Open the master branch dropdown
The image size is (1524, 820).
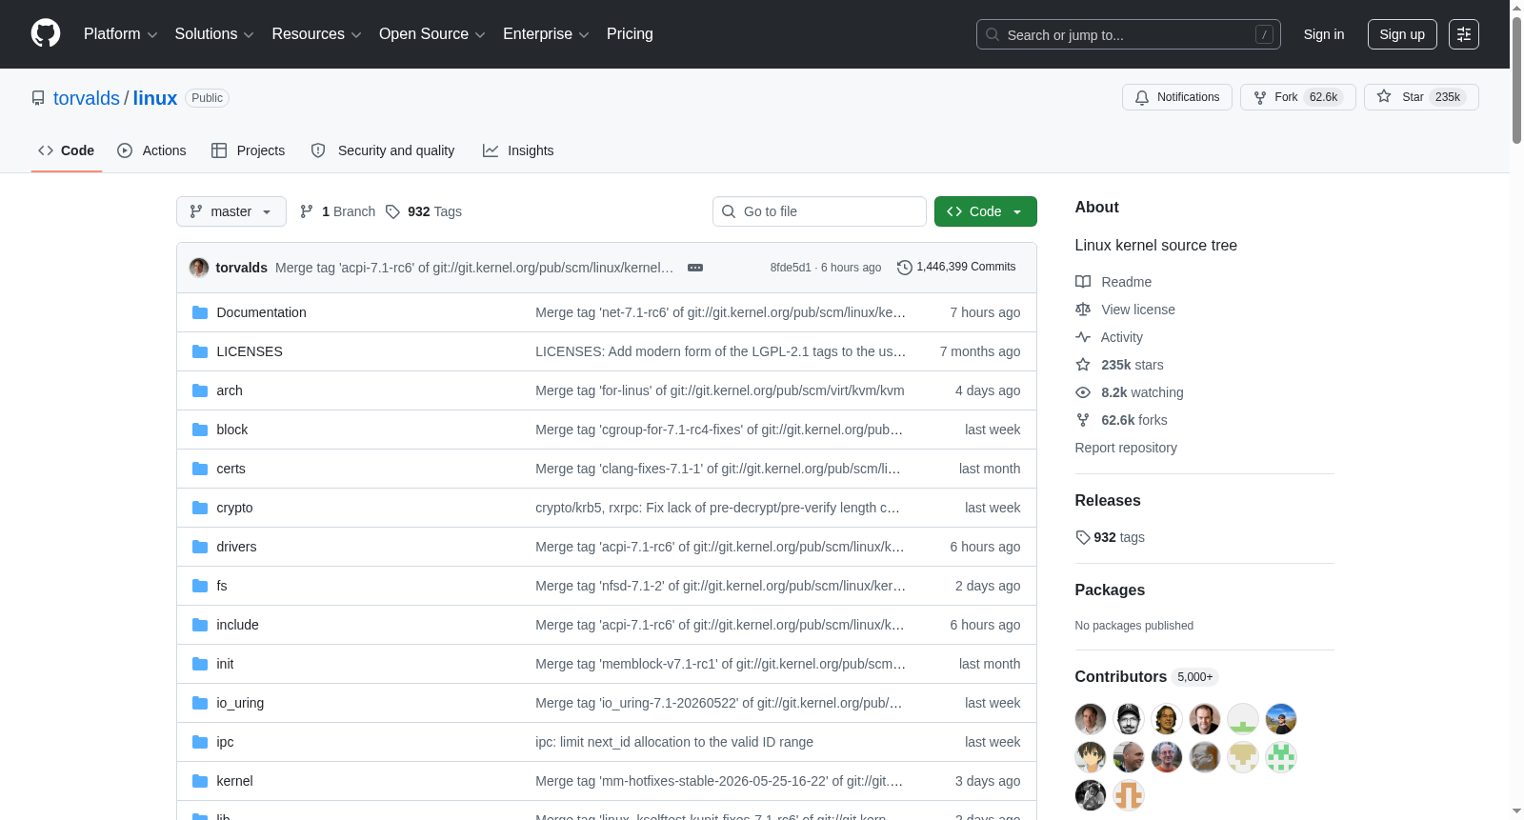click(231, 211)
